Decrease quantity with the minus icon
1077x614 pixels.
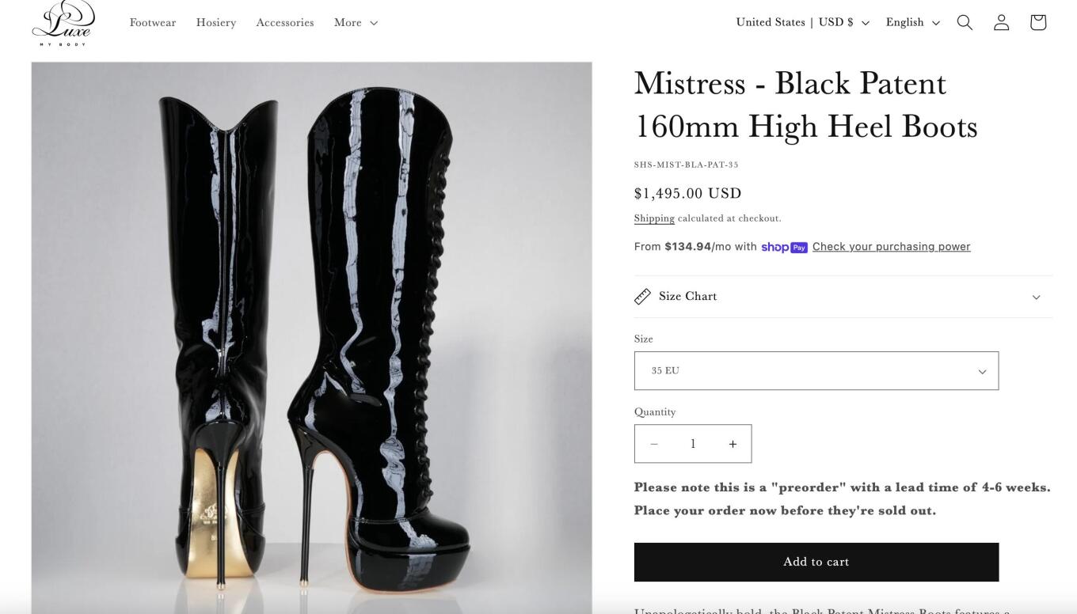click(654, 444)
